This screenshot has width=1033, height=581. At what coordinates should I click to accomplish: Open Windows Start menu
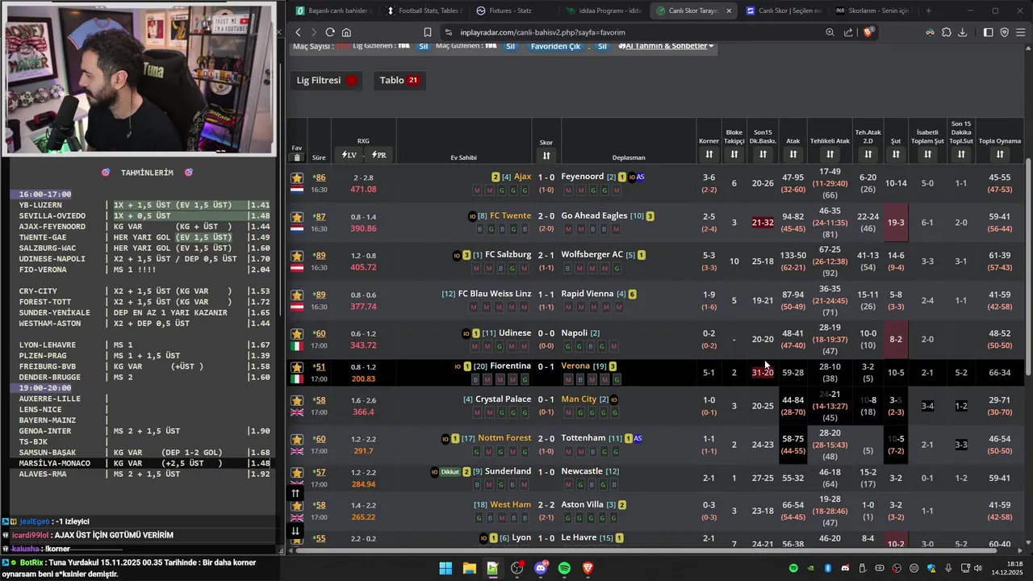click(445, 568)
